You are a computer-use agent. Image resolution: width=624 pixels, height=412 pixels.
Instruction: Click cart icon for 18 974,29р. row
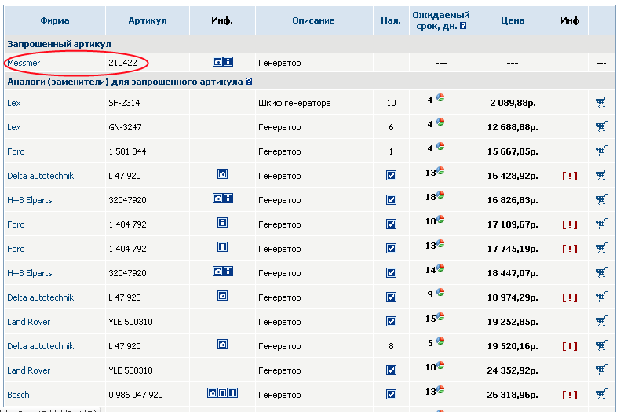click(x=601, y=297)
